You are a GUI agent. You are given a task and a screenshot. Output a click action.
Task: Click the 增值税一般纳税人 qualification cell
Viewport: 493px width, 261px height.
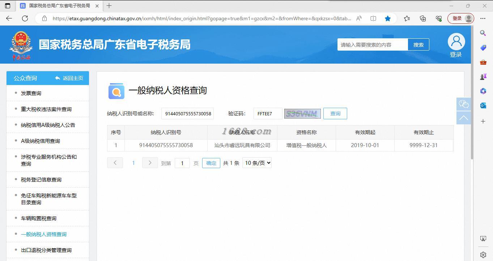[x=306, y=145]
